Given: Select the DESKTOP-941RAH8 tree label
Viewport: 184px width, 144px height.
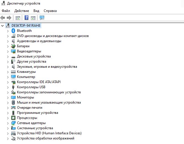Looking at the screenshot, I should (26, 25).
